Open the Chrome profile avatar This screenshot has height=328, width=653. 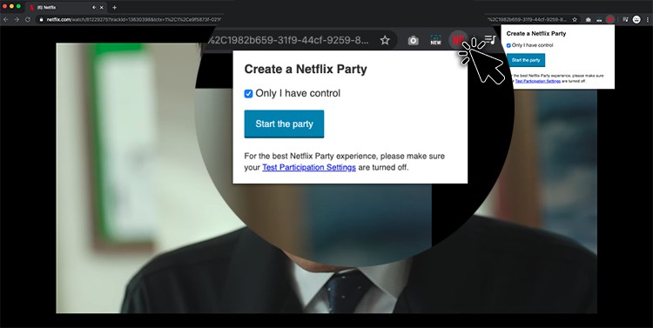[636, 19]
